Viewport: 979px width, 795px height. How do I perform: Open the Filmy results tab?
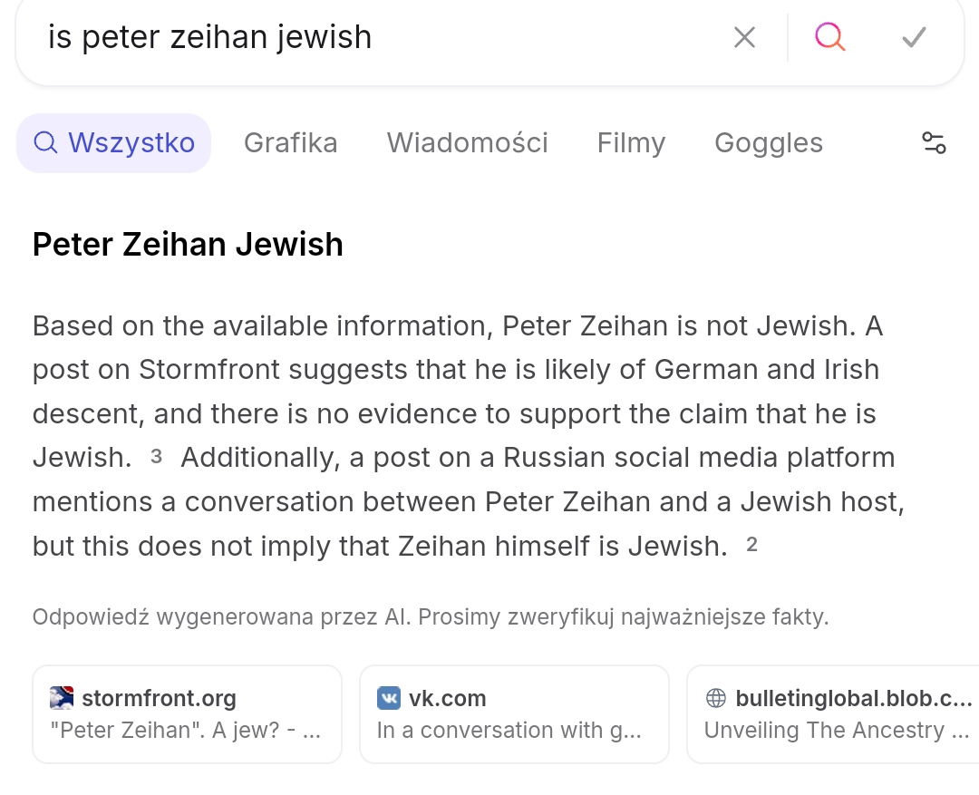(x=631, y=143)
